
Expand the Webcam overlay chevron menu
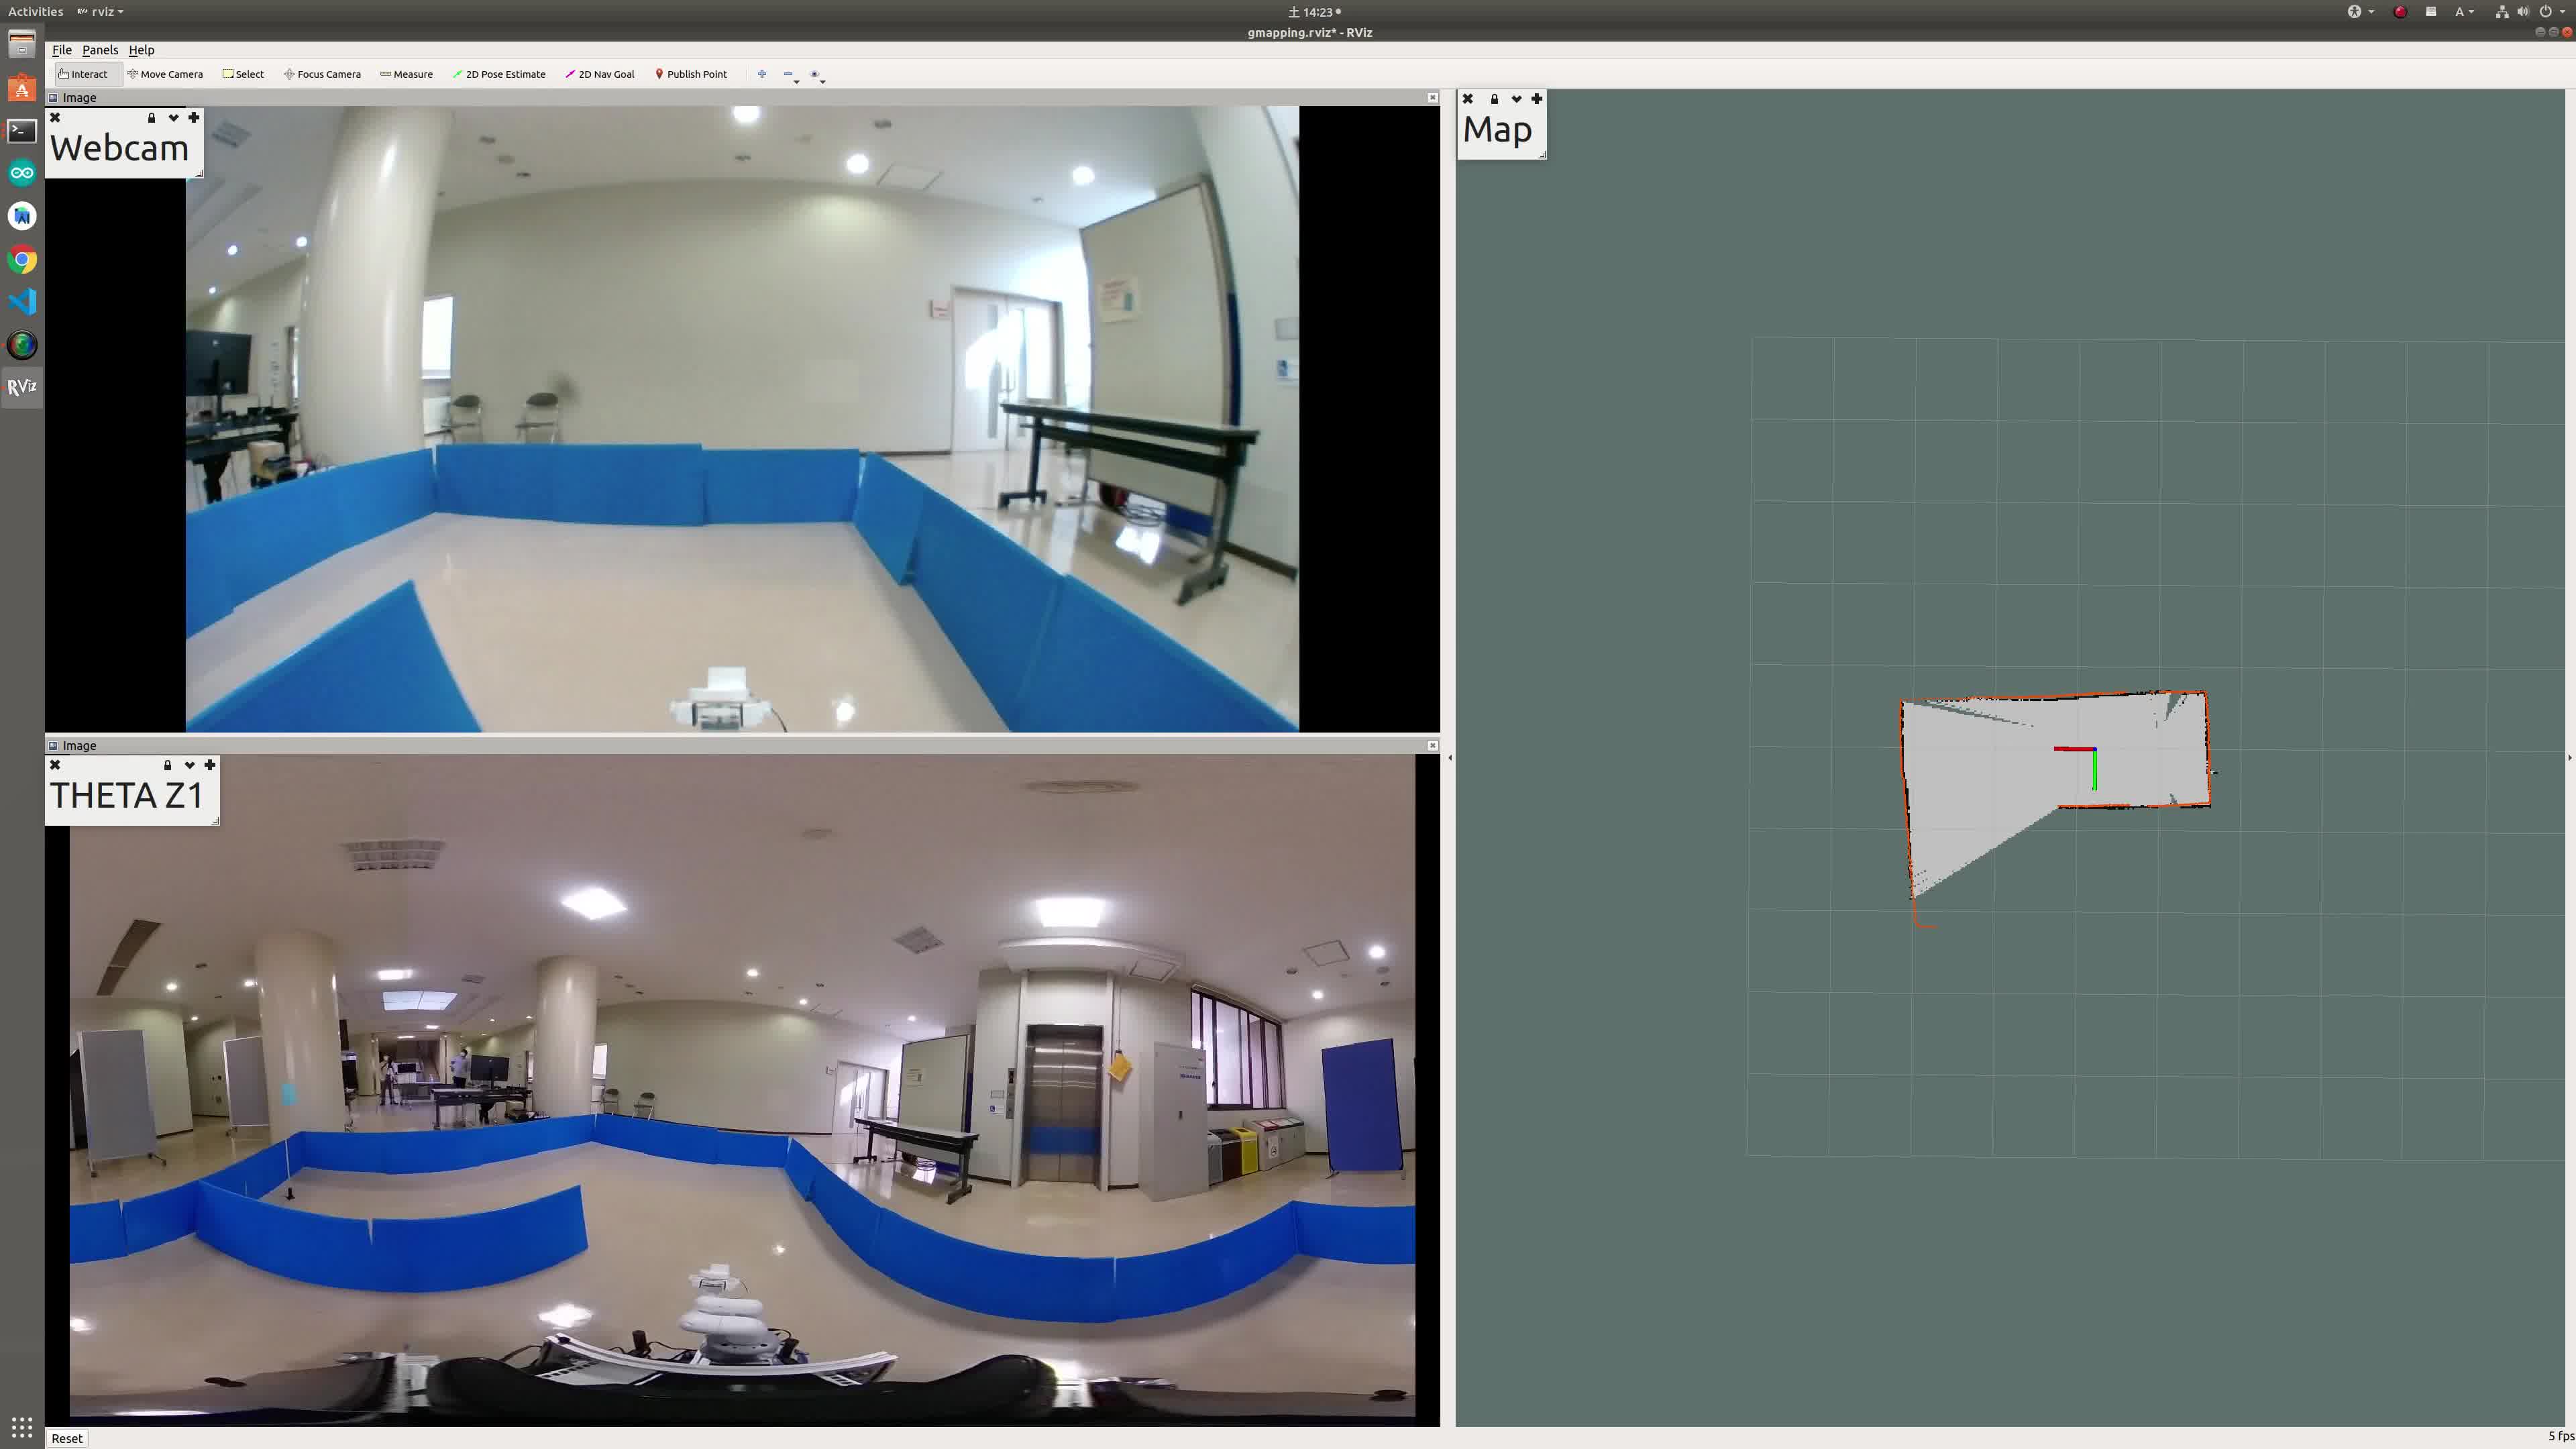173,118
